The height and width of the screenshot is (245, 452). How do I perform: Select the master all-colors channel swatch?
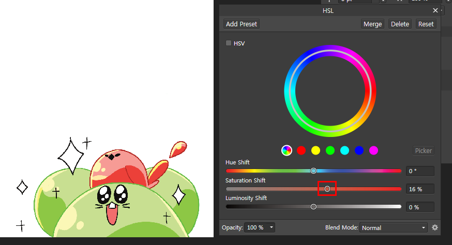287,150
